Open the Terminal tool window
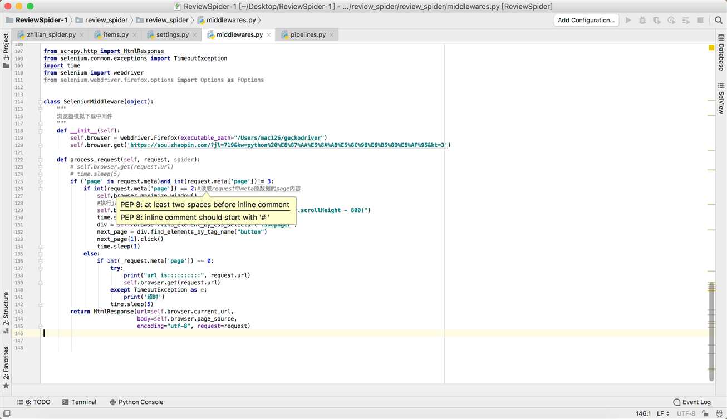This screenshot has height=419, width=727. [x=79, y=402]
